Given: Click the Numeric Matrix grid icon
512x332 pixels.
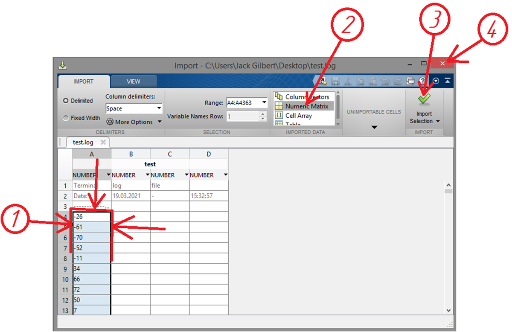Looking at the screenshot, I should pos(279,106).
